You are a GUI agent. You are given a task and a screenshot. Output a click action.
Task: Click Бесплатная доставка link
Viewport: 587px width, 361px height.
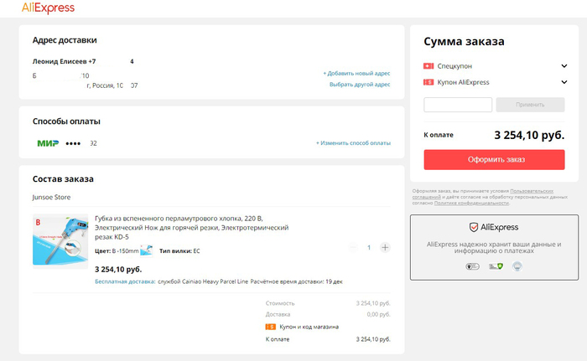pyautogui.click(x=125, y=281)
